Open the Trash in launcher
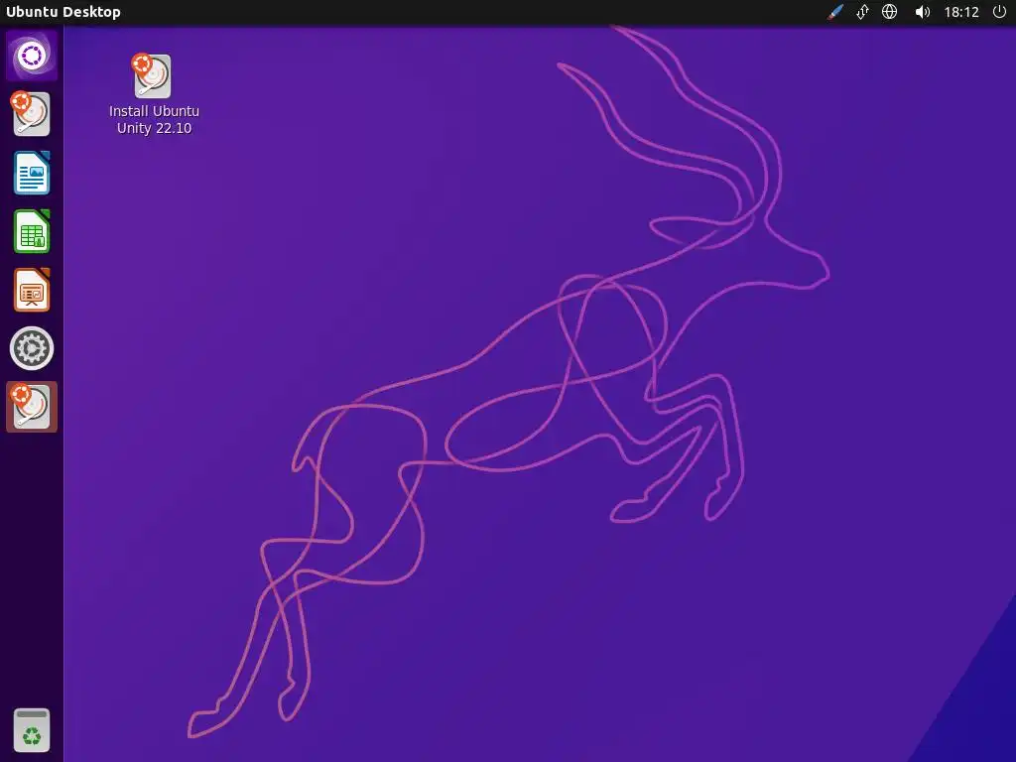This screenshot has height=762, width=1016. (x=32, y=731)
